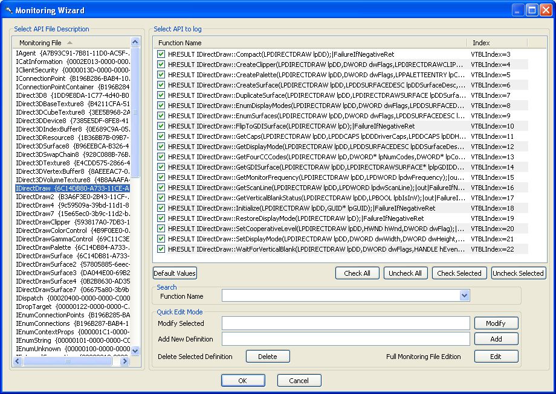Image resolution: width=556 pixels, height=394 pixels.
Task: Select IDirect3DVolumeTexture8 entry
Action: [73, 180]
